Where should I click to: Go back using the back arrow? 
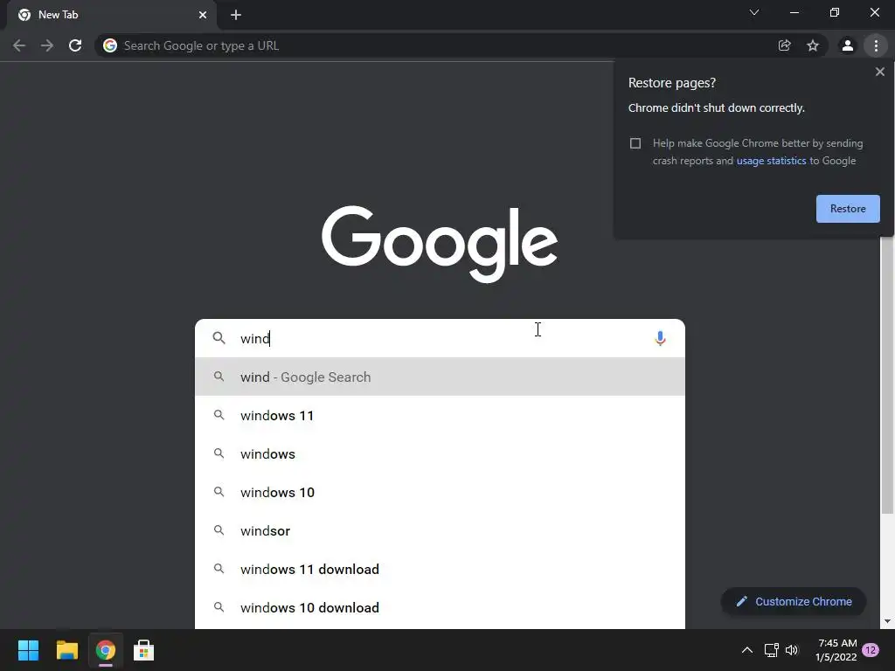pyautogui.click(x=19, y=45)
